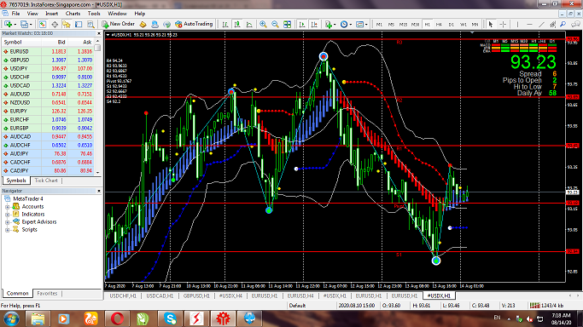Open the periods clock dropdown
This screenshot has width=583, height=327.
pos(346,24)
